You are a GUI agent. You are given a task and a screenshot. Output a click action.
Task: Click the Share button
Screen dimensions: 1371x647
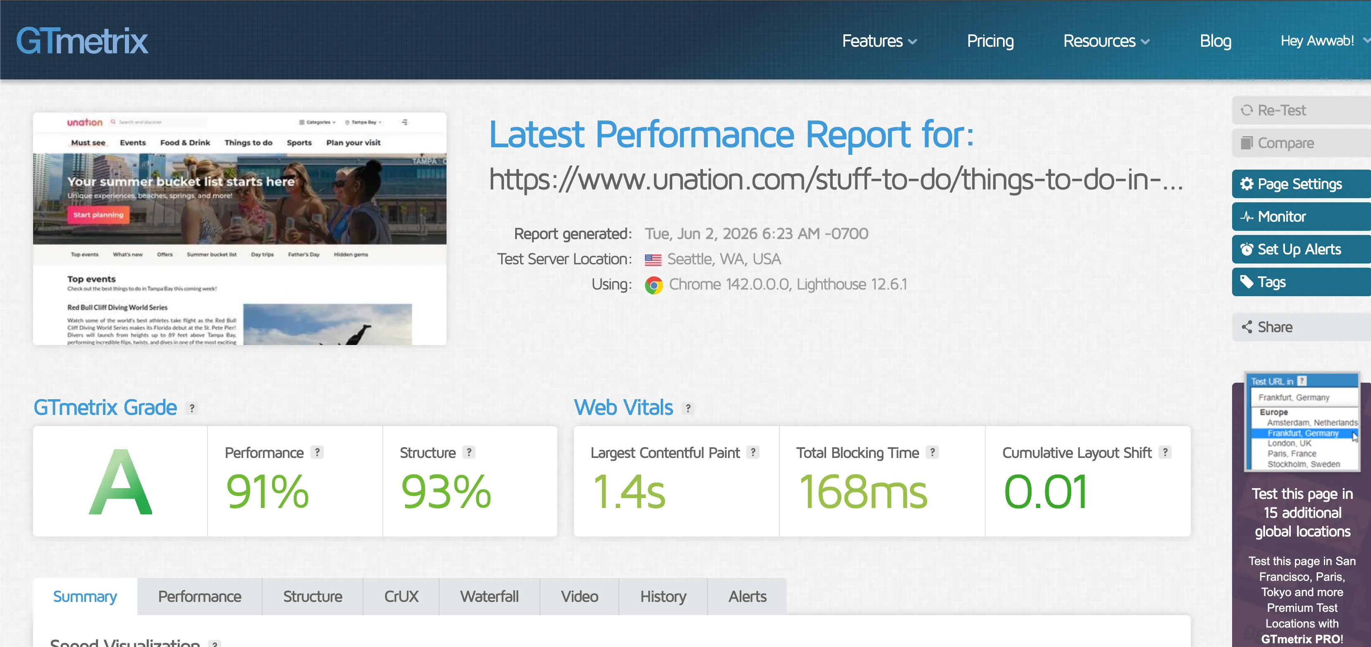(1301, 327)
